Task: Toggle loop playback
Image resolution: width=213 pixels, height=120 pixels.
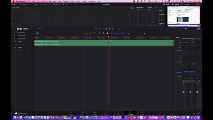Action: pos(113,29)
